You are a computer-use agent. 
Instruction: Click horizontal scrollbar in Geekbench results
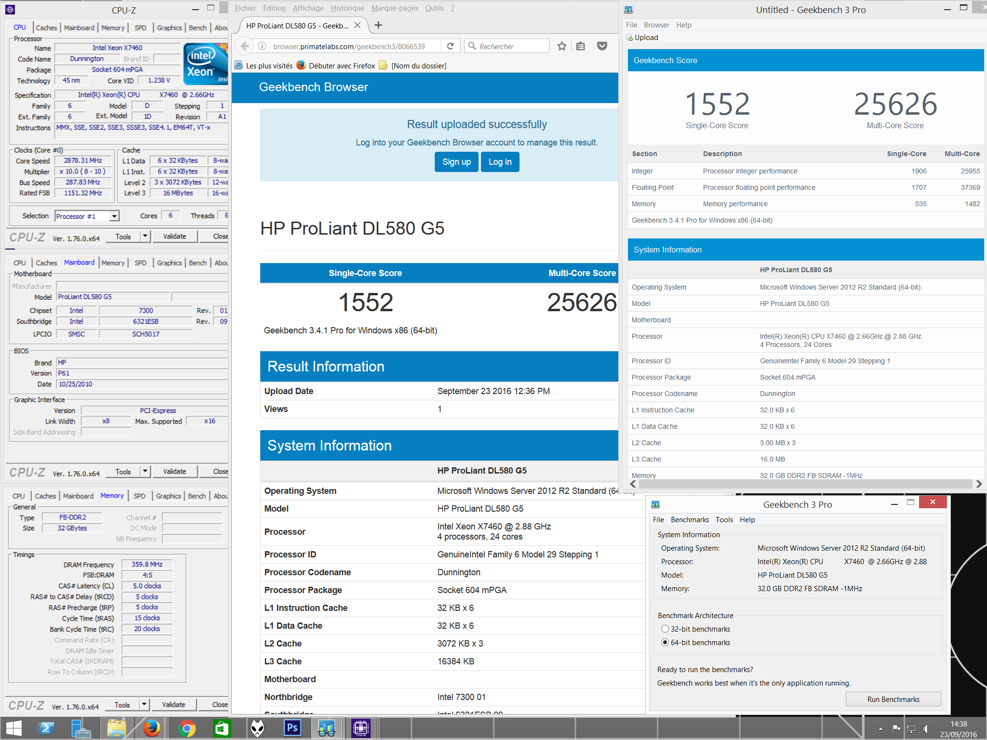(804, 484)
